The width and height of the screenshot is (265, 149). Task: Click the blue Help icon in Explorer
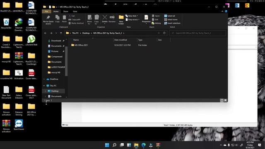tap(226, 11)
